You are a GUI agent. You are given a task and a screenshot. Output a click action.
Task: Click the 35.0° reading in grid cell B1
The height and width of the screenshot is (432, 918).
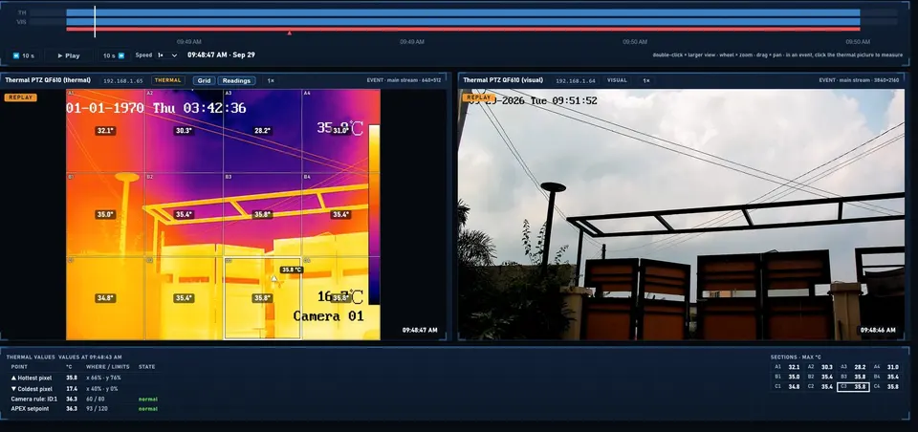[105, 215]
